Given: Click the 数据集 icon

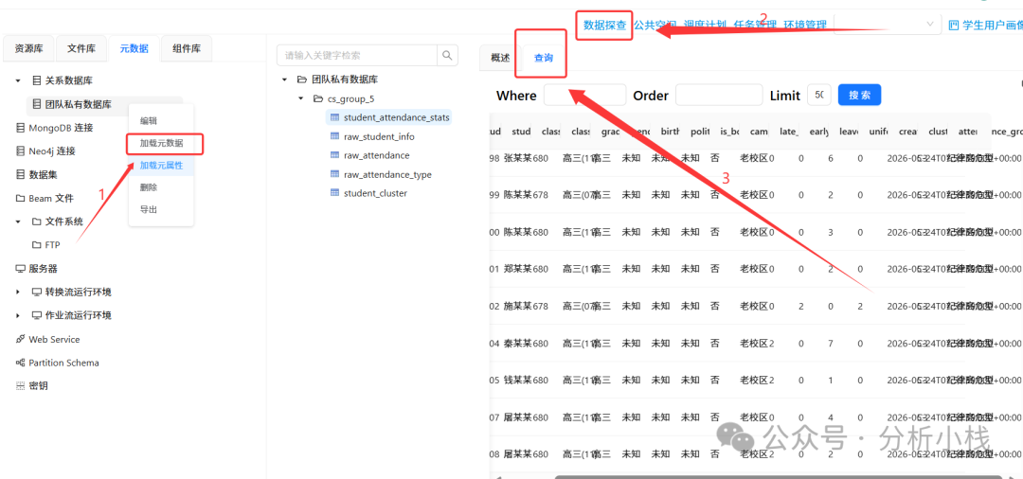Looking at the screenshot, I should (20, 175).
